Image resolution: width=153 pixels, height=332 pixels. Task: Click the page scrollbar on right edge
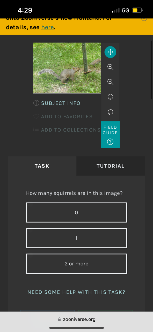tap(151, 70)
